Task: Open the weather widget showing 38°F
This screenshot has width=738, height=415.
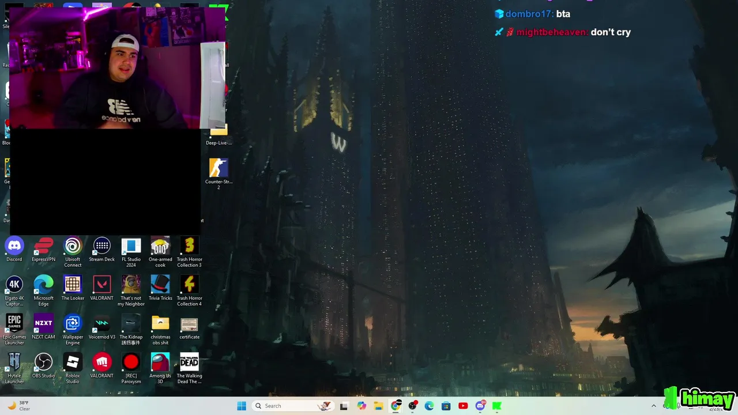Action: pos(17,406)
